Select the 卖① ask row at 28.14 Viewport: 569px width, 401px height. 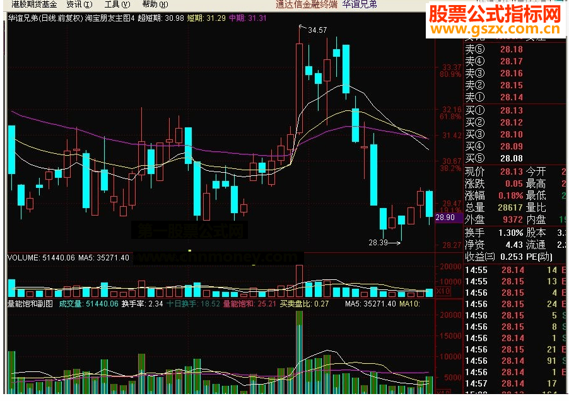click(494, 97)
